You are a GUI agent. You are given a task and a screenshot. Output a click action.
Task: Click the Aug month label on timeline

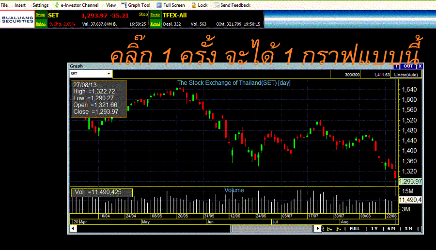click(x=344, y=222)
